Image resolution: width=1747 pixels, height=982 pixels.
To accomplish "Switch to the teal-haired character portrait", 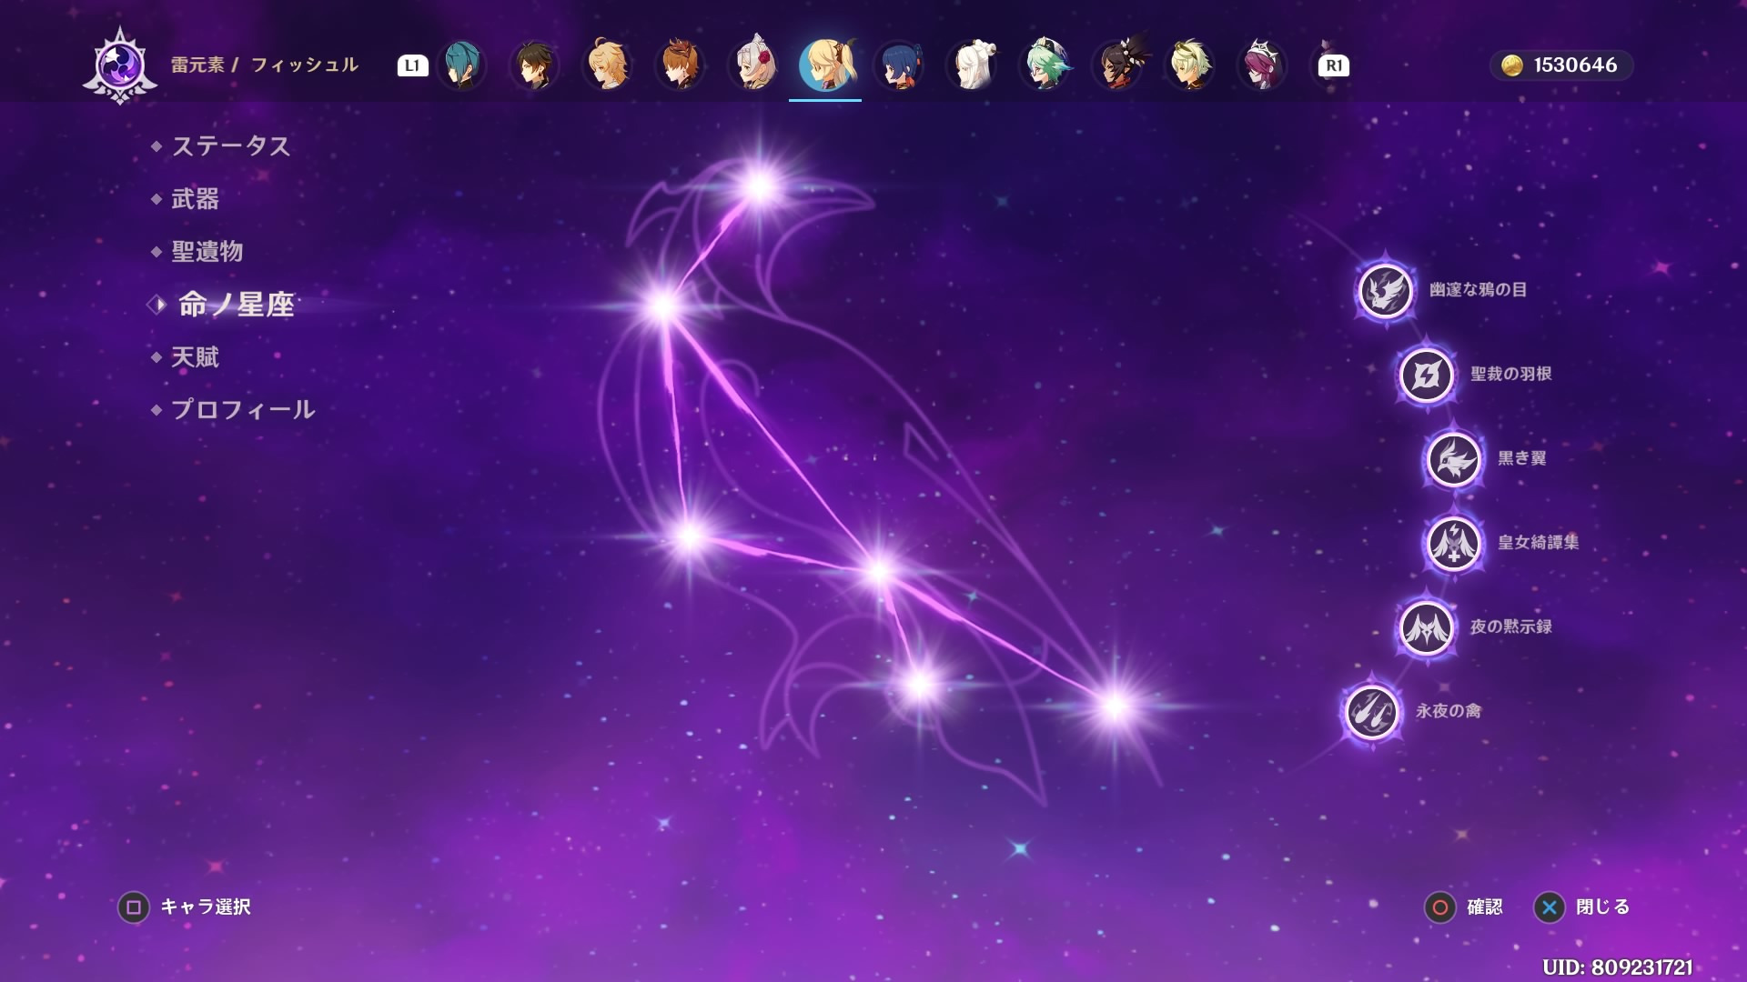I will point(462,65).
